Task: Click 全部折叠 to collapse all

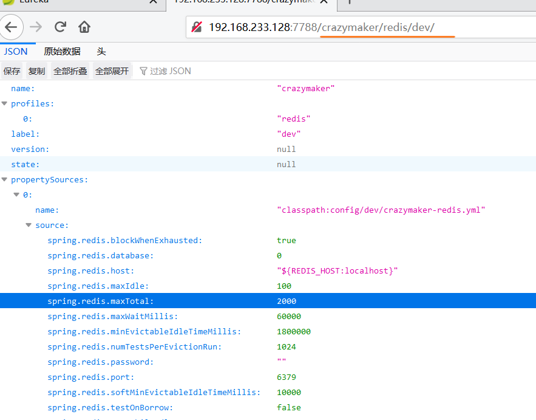Action: [70, 71]
